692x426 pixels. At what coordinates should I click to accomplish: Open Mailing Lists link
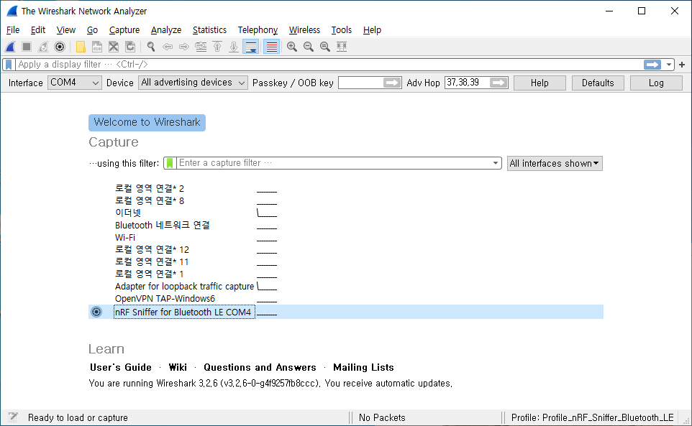(363, 367)
